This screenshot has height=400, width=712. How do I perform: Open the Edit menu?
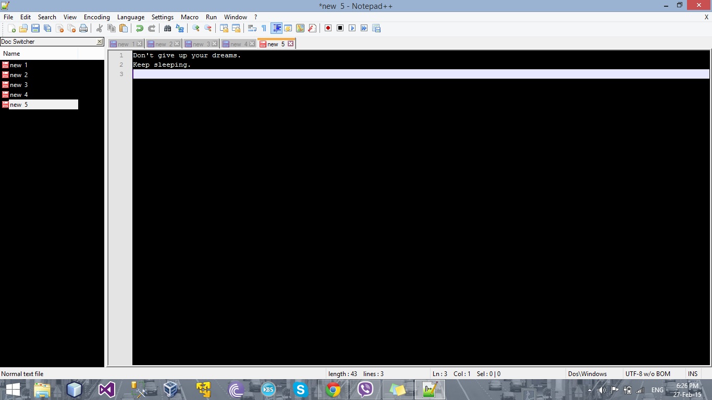(26, 17)
